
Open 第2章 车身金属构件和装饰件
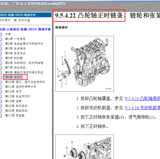(24, 44)
